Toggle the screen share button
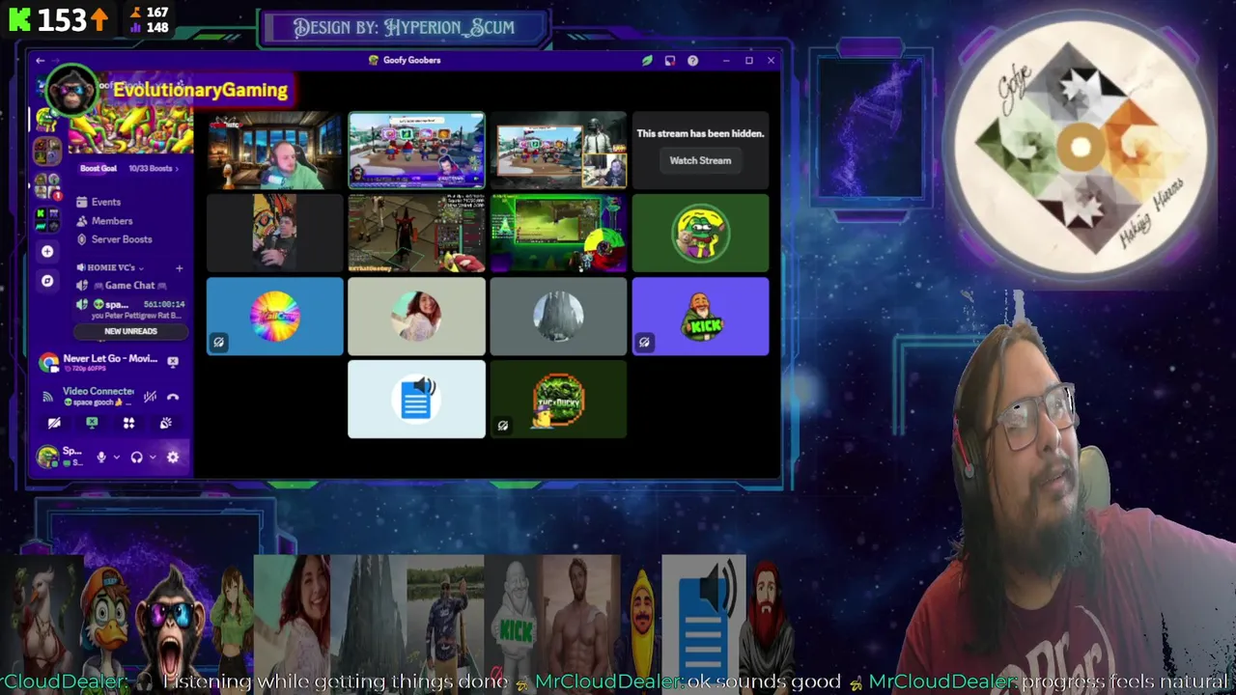 (92, 423)
